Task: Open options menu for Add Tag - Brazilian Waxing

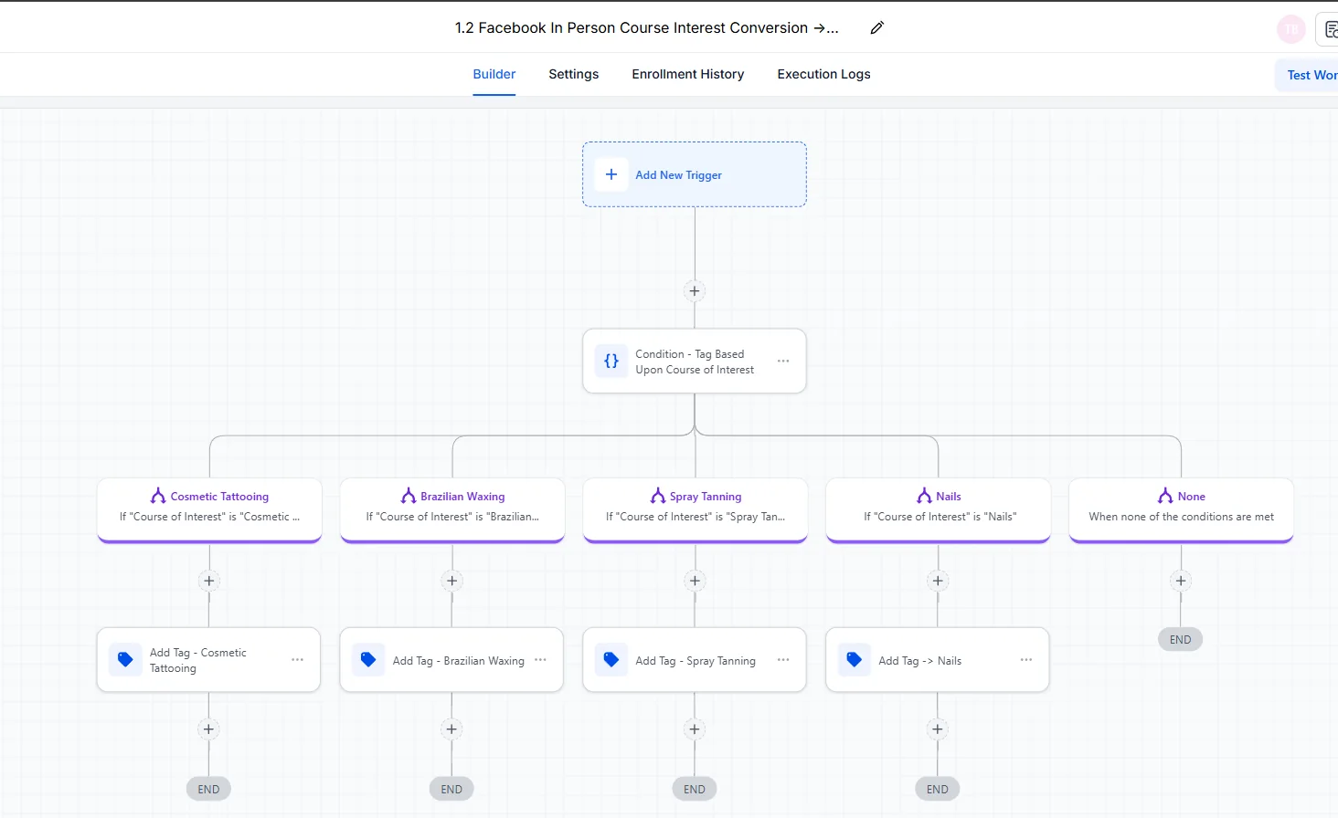Action: click(x=540, y=659)
